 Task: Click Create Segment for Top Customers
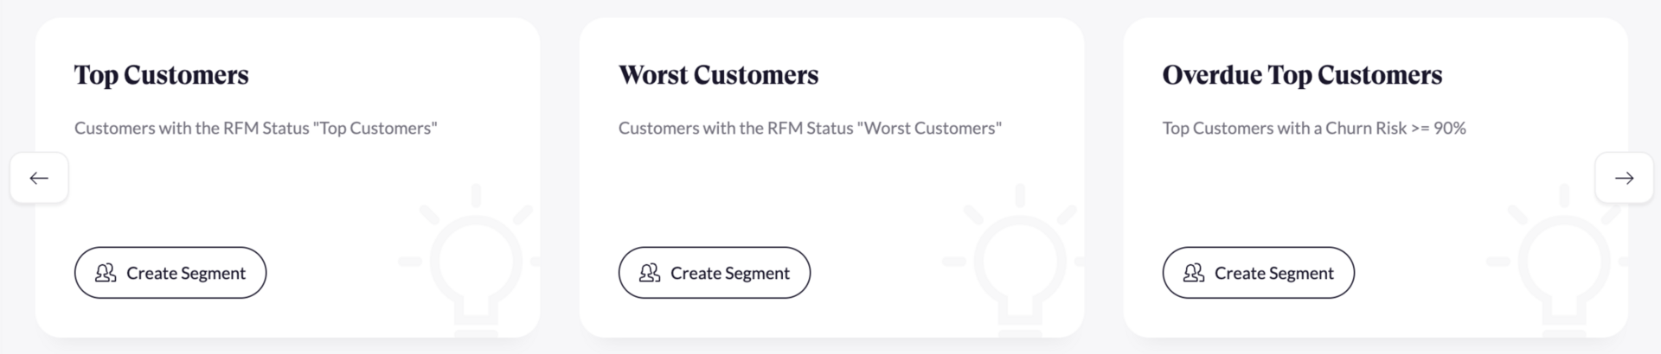click(x=170, y=273)
